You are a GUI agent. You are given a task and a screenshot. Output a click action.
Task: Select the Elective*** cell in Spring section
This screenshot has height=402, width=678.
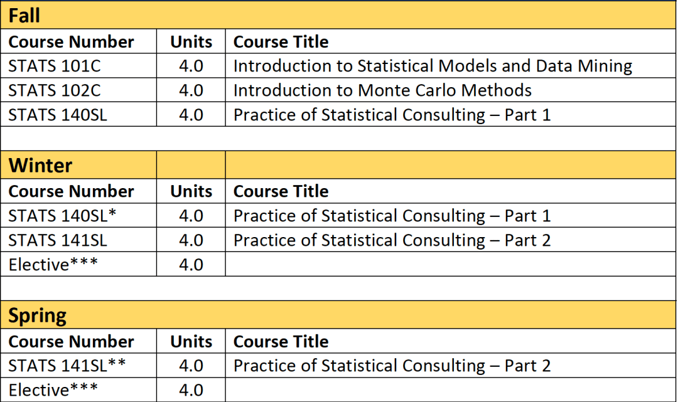point(53,389)
